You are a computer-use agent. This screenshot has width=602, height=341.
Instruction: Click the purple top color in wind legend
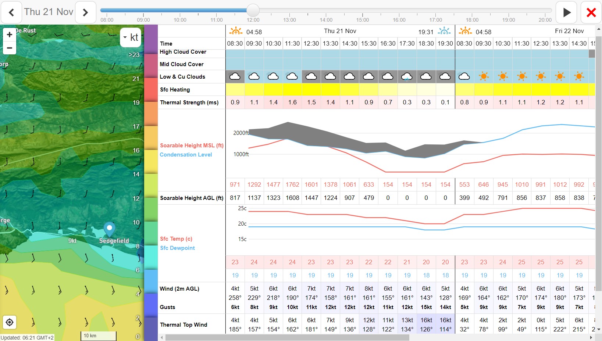151,40
